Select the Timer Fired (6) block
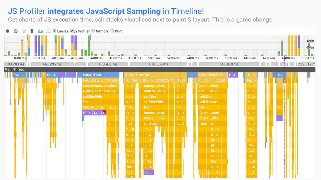 155,75
